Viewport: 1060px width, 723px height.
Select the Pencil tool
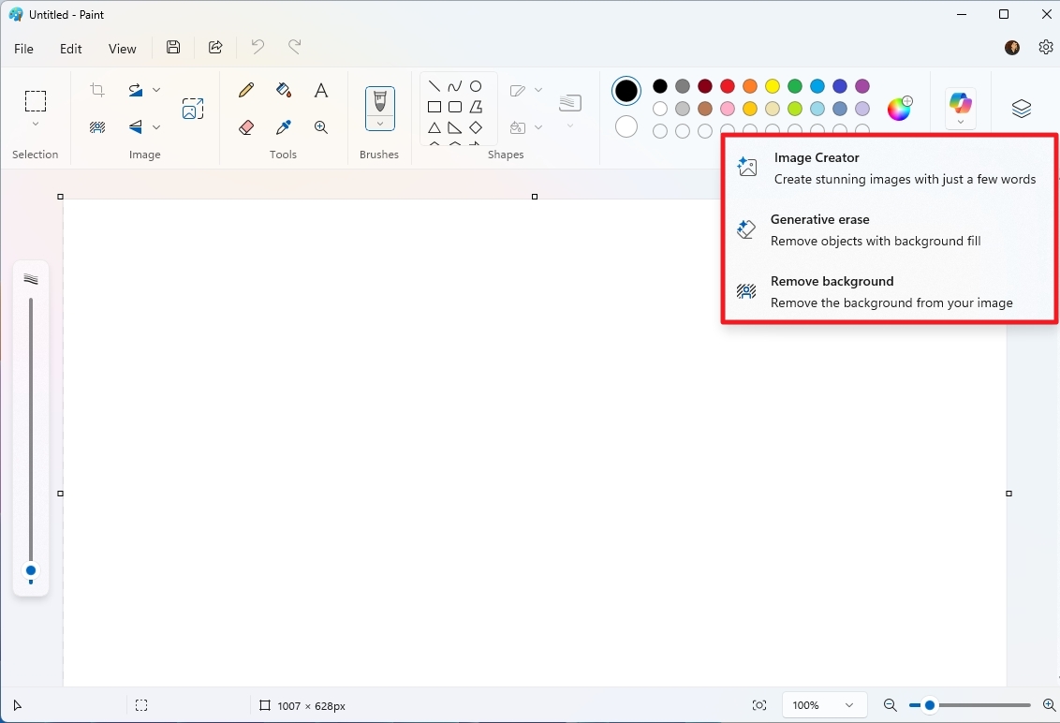(x=244, y=90)
